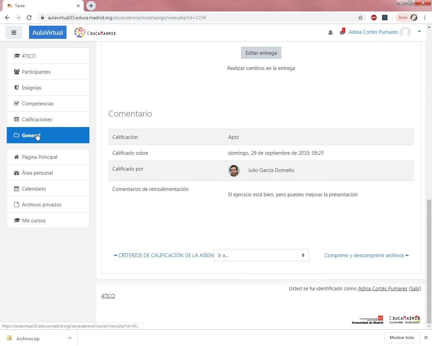Expand options for the Archivos.zip download
Screen dimensions: 432x346
click(70, 338)
